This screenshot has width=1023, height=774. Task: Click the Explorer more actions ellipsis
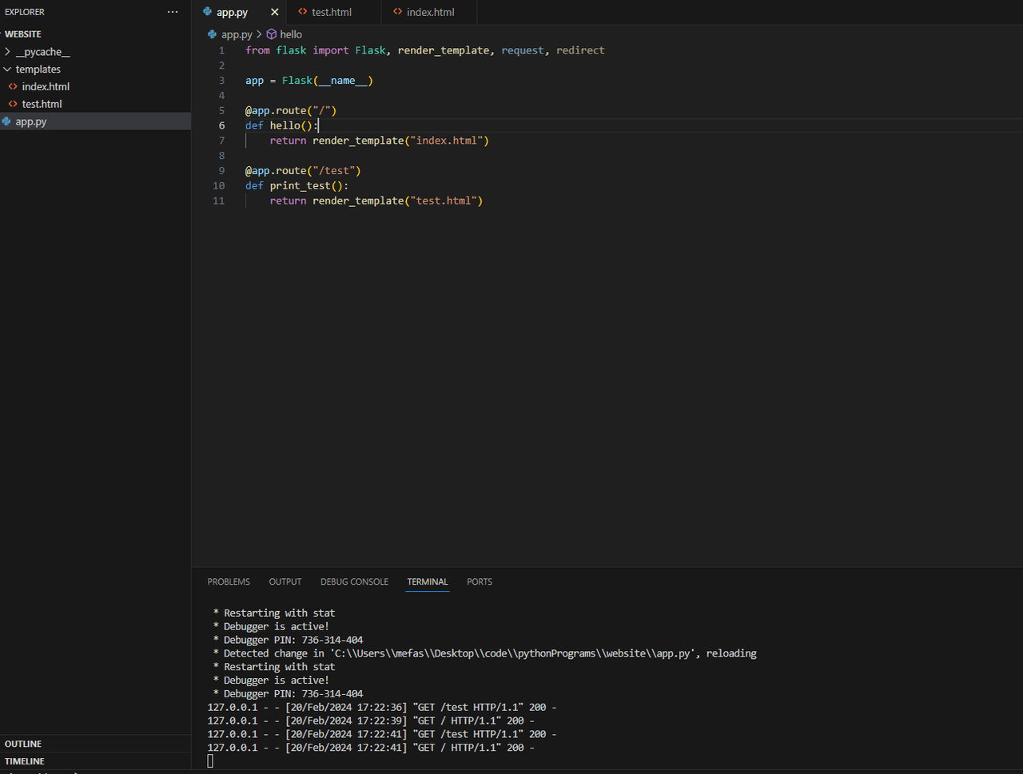(173, 12)
